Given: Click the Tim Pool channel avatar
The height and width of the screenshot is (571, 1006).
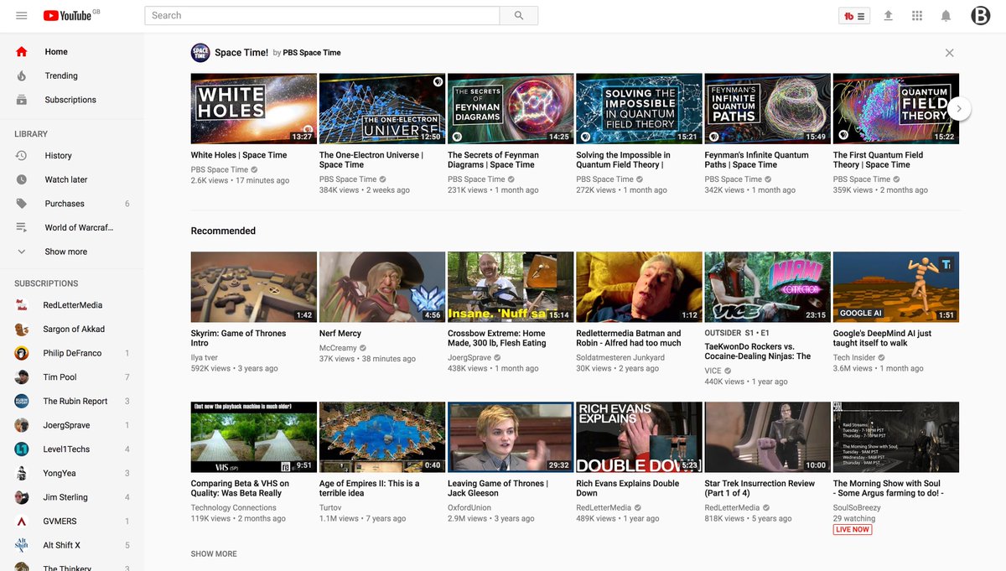Looking at the screenshot, I should click(x=22, y=377).
